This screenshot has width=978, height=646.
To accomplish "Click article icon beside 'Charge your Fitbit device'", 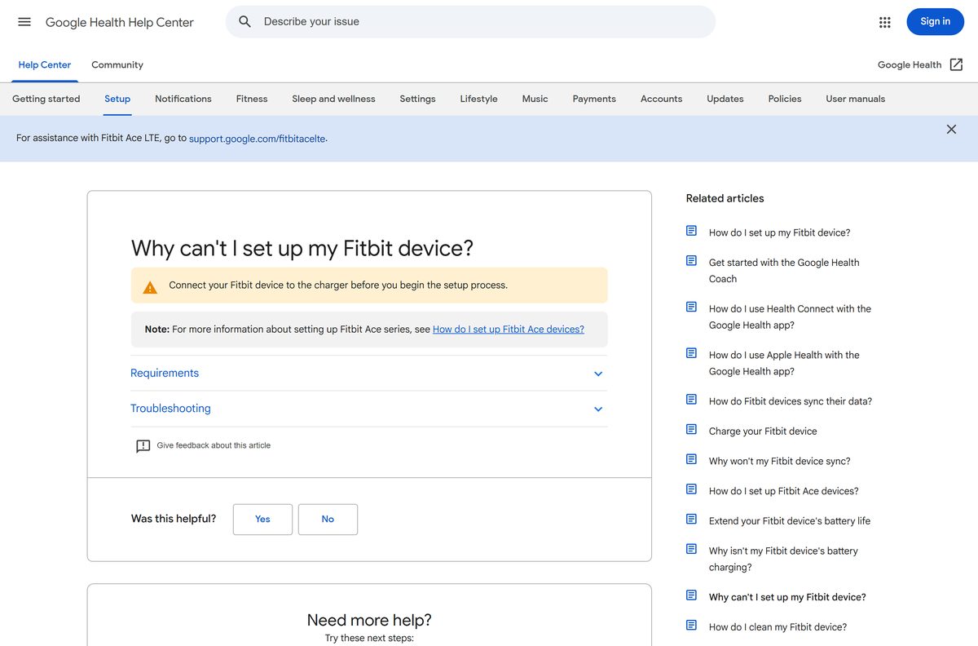I will click(x=691, y=429).
